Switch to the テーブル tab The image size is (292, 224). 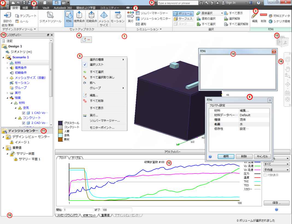[x=76, y=158]
